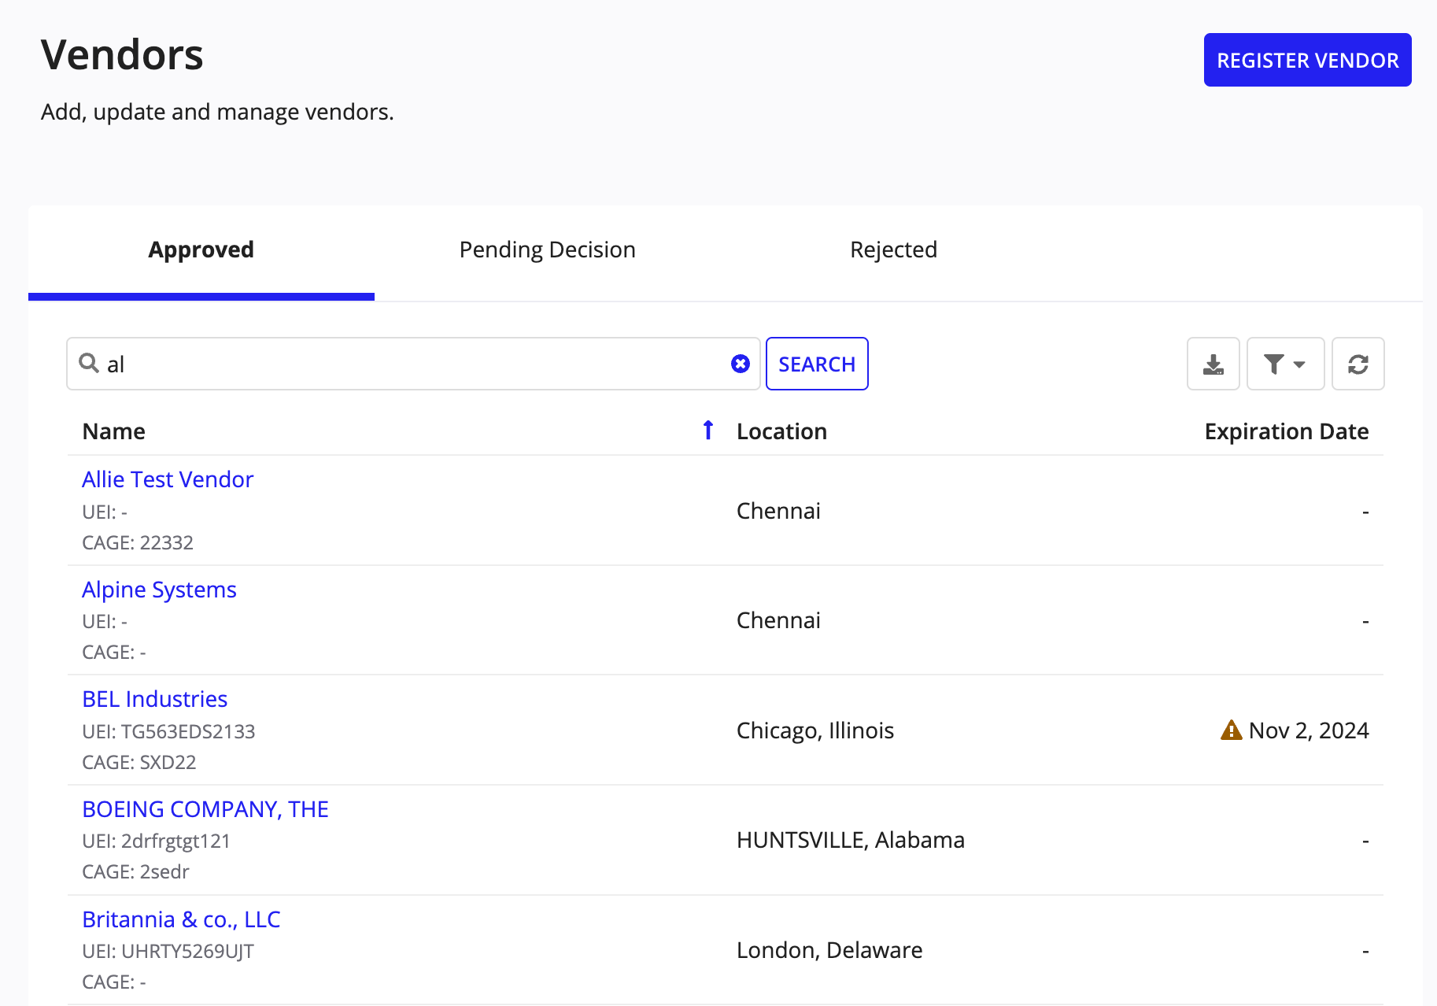1437x1006 pixels.
Task: Click Chennai location in Allie Test Vendor row
Action: [778, 511]
